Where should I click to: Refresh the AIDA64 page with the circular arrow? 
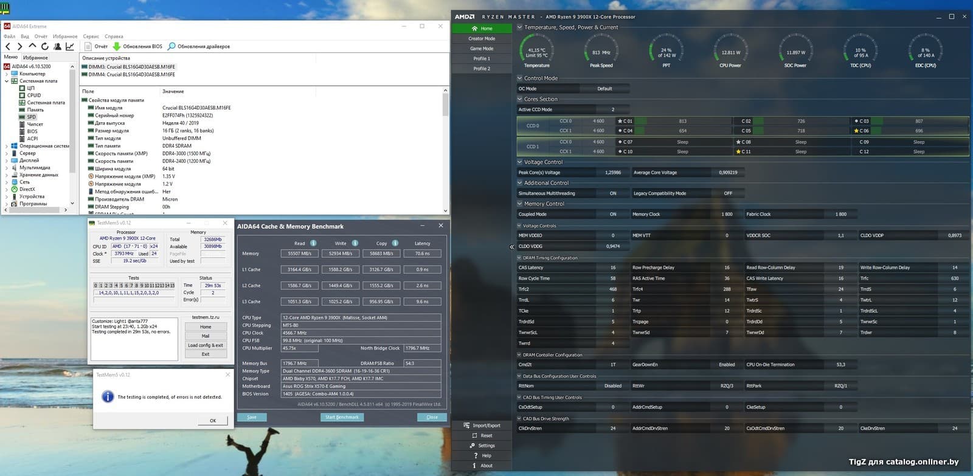(x=45, y=46)
